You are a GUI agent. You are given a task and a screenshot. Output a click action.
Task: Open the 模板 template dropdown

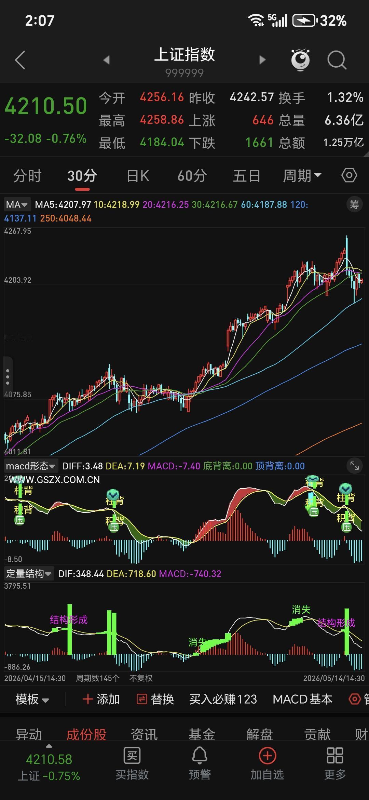point(32,699)
